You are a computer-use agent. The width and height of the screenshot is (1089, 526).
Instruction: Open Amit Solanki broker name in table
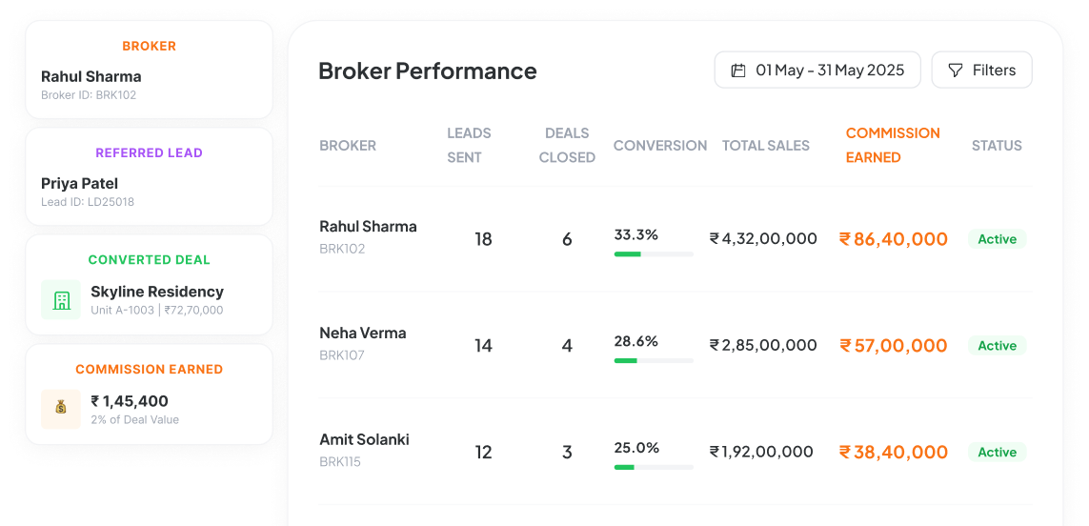pyautogui.click(x=364, y=440)
